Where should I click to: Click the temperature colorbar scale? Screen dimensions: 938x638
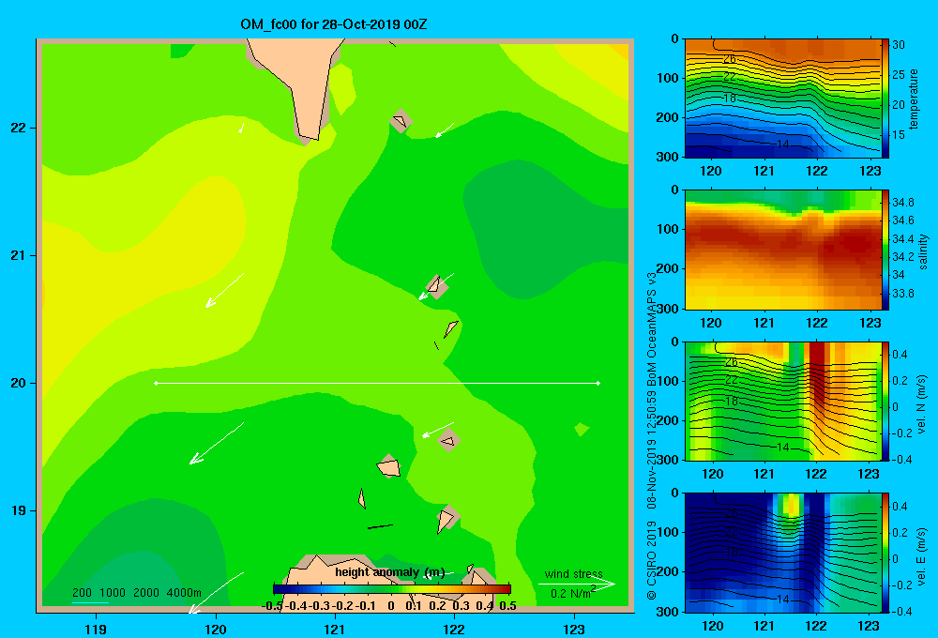coord(885,99)
